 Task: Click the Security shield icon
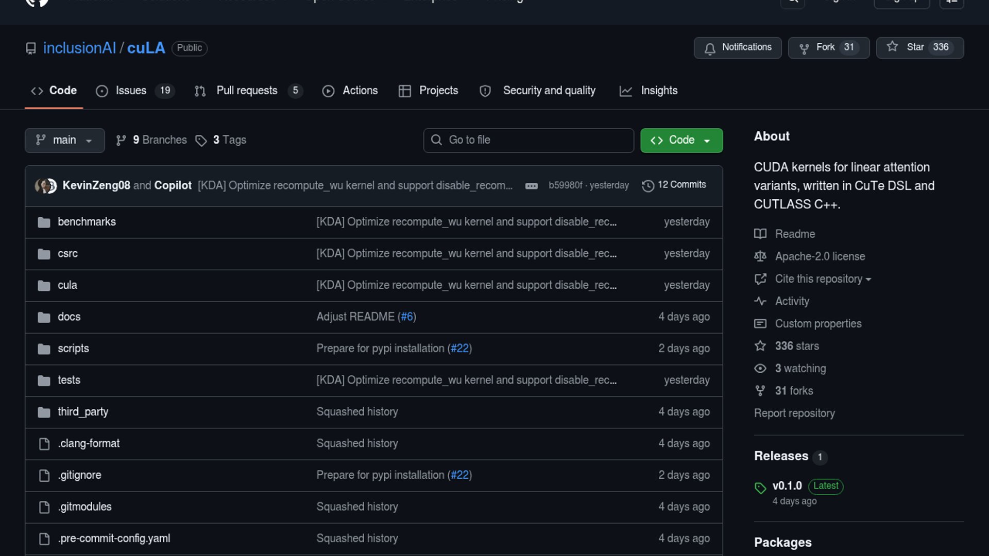(485, 91)
